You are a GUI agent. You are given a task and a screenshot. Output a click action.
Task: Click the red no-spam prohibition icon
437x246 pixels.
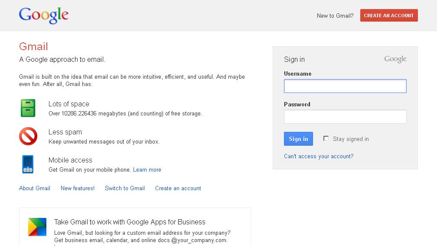pyautogui.click(x=28, y=136)
